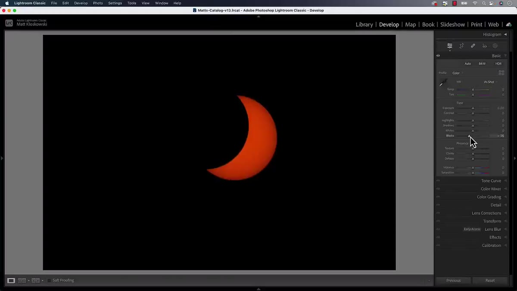Open macOS Control Center
517x291 pixels.
click(x=492, y=3)
